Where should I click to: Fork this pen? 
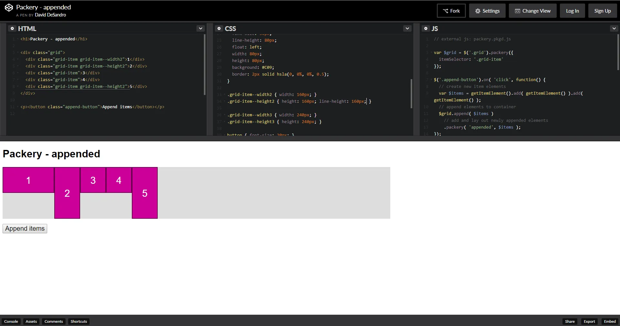[x=451, y=11]
